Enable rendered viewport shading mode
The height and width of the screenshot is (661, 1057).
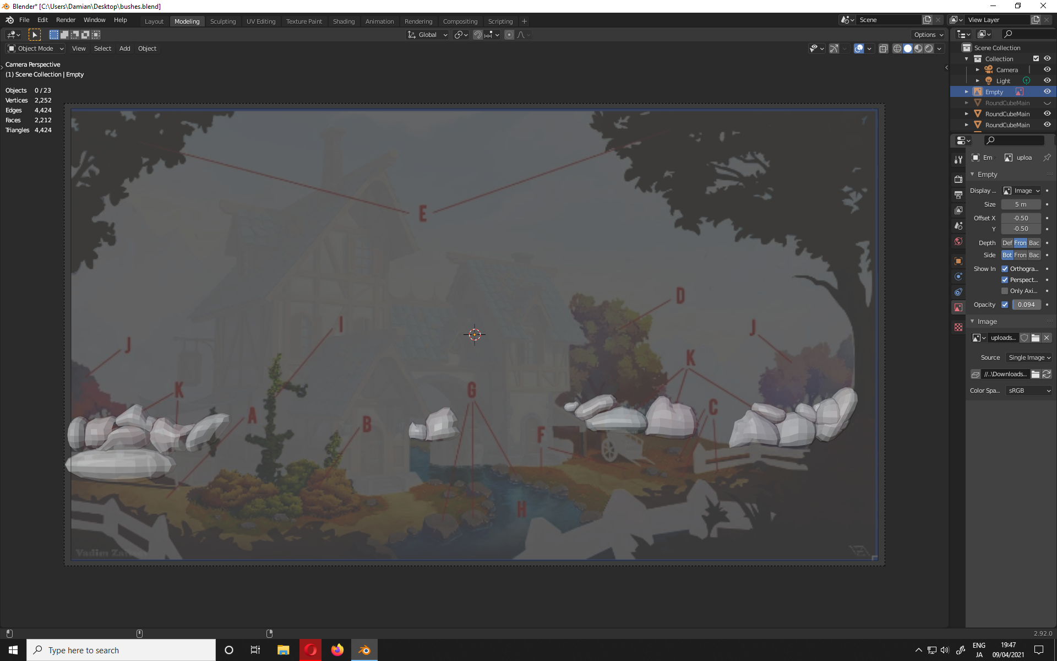tap(929, 48)
